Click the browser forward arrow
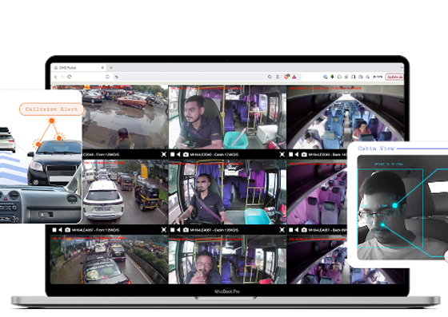 62,77
